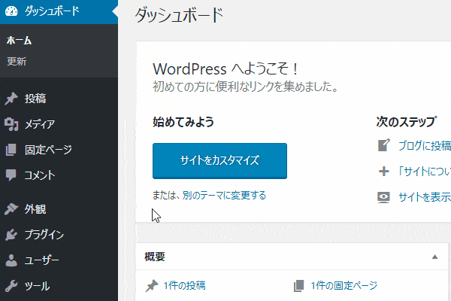Click the 次のステップ heading

click(x=407, y=122)
